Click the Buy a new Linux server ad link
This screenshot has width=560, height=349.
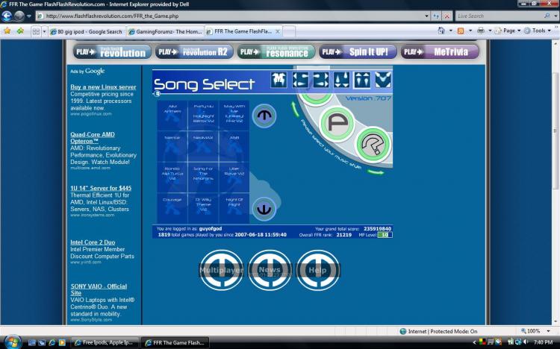(x=103, y=87)
